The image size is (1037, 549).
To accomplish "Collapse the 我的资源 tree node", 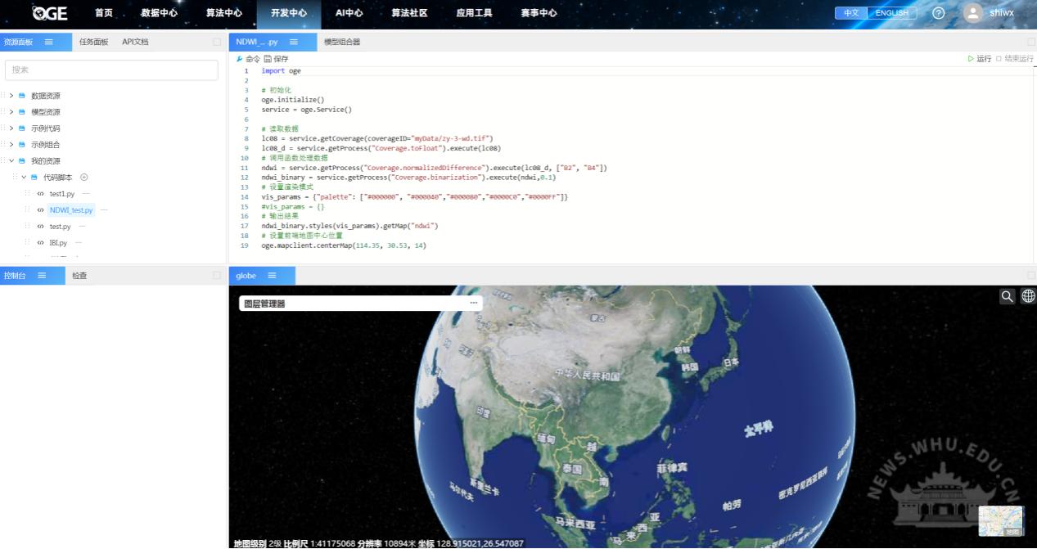I will 11,161.
